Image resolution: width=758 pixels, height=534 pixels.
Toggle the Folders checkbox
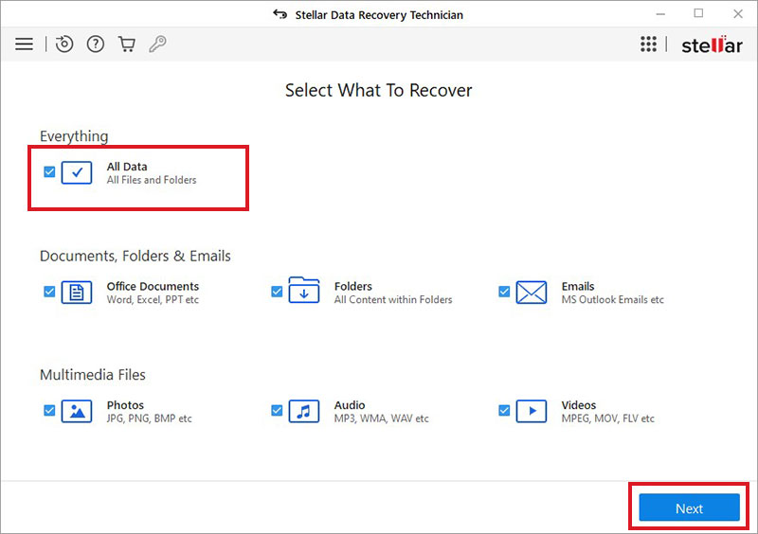277,292
